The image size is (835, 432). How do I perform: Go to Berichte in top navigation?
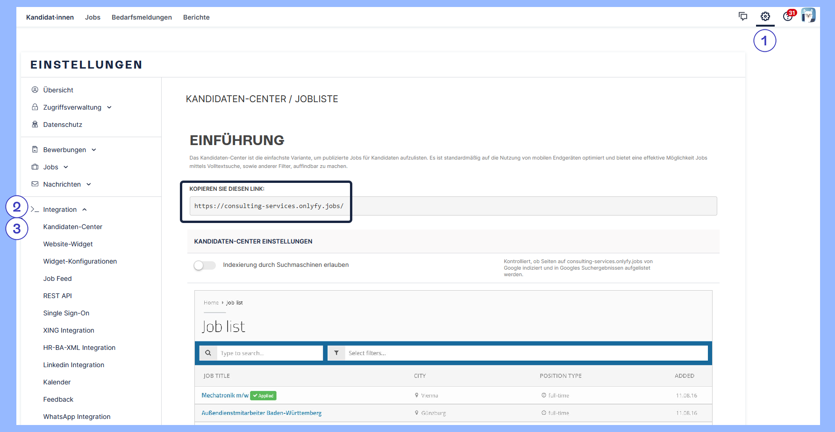[x=196, y=17]
